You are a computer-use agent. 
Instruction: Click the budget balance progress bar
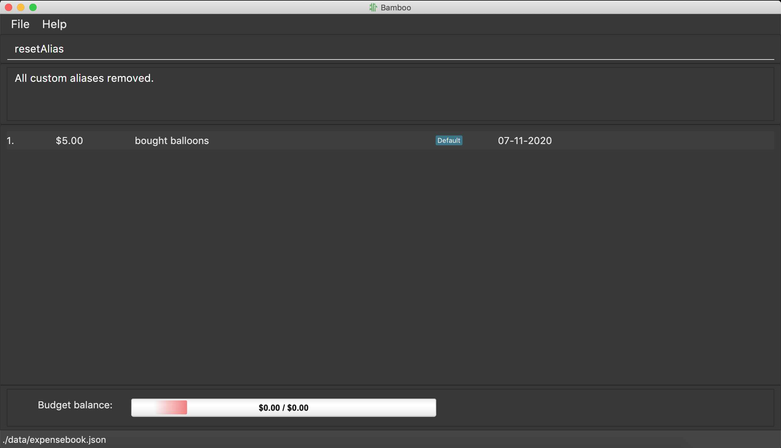[x=283, y=407]
